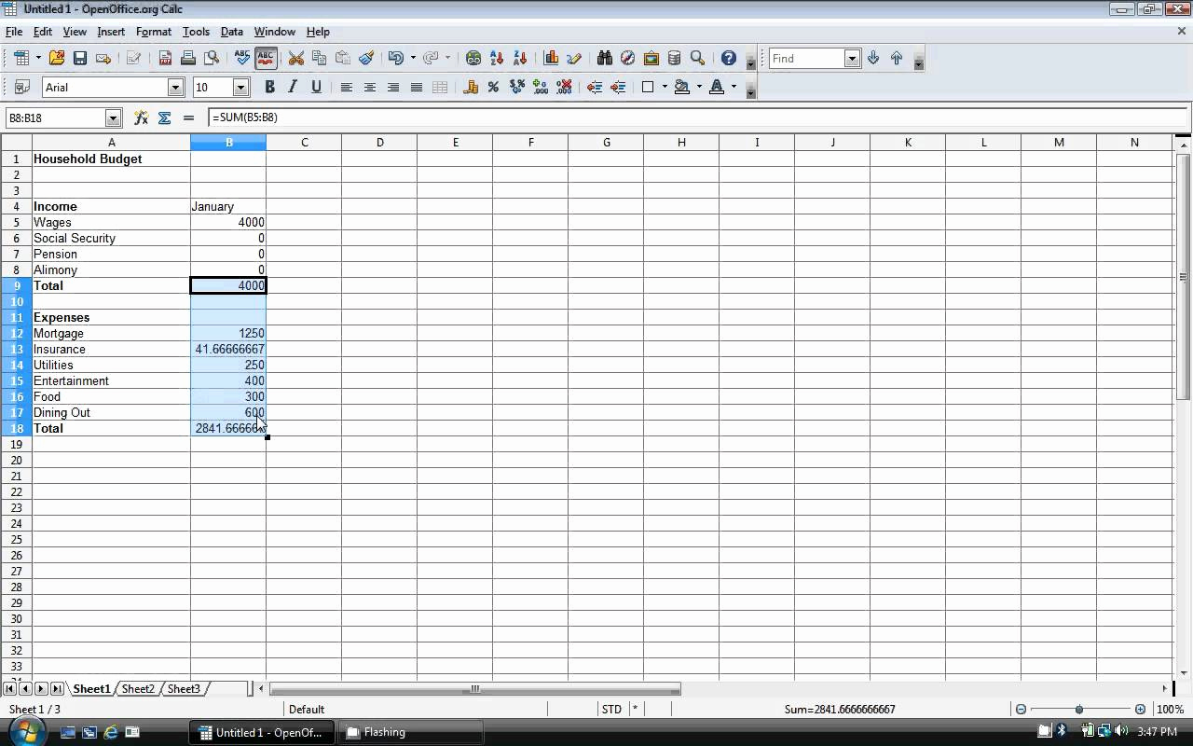Open the Insert menu
The height and width of the screenshot is (746, 1193).
(111, 32)
